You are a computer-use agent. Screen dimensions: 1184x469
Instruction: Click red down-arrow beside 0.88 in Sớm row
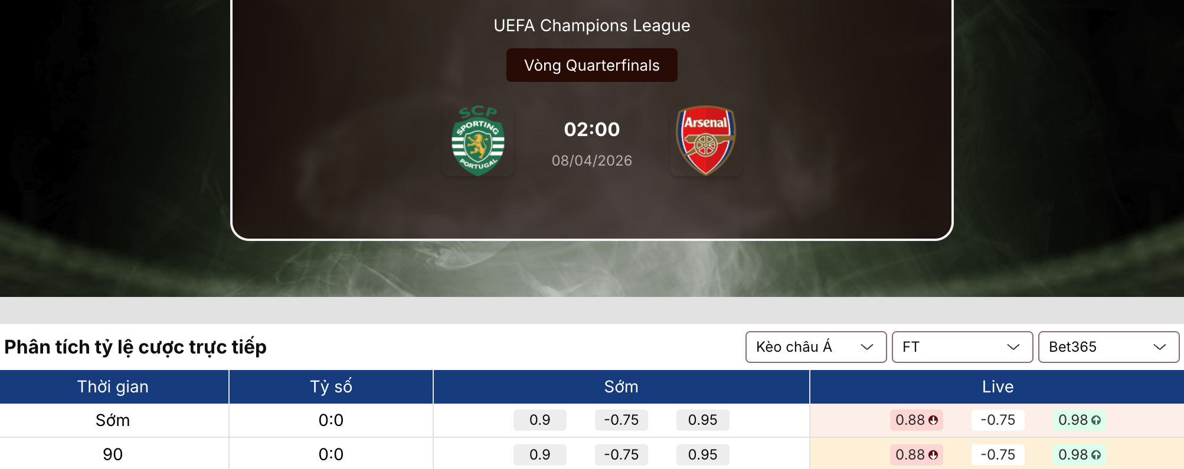[x=933, y=421]
